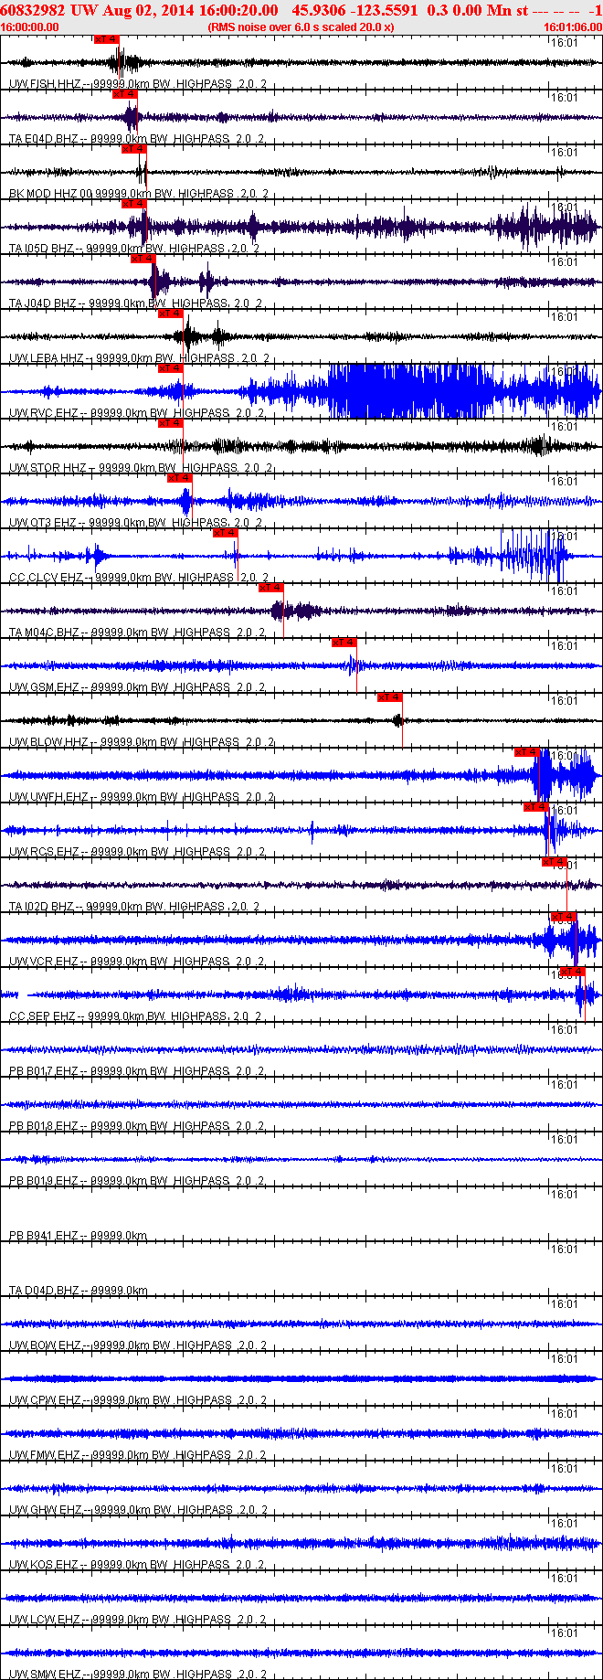Click the red pick flag on UW.LEBA trace

(x=170, y=314)
